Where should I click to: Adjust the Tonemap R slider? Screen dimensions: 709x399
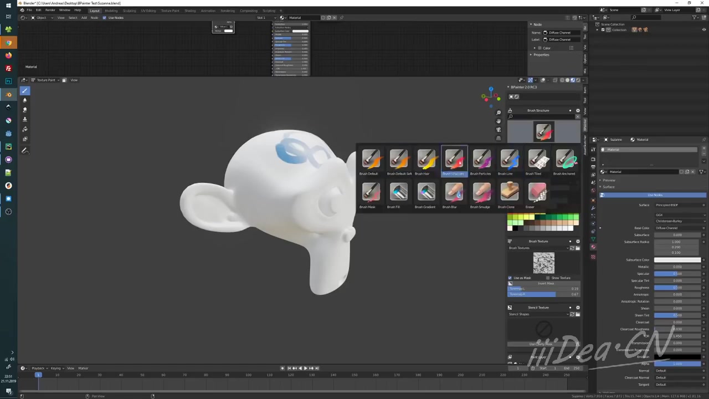coord(543,294)
